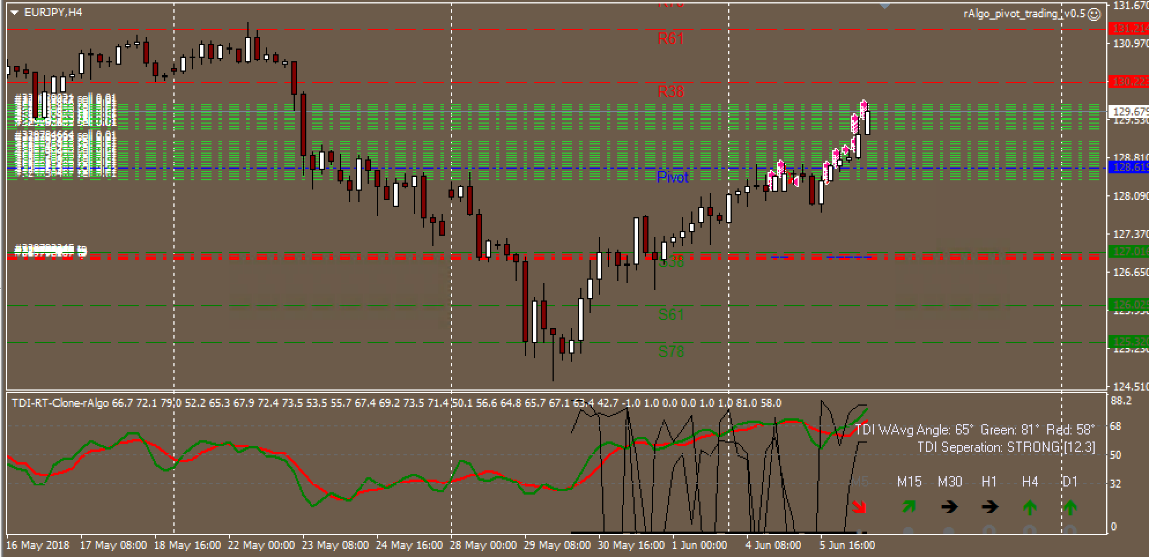Click the 1 Jun 00:00 time label
The width and height of the screenshot is (1149, 557).
tap(699, 545)
